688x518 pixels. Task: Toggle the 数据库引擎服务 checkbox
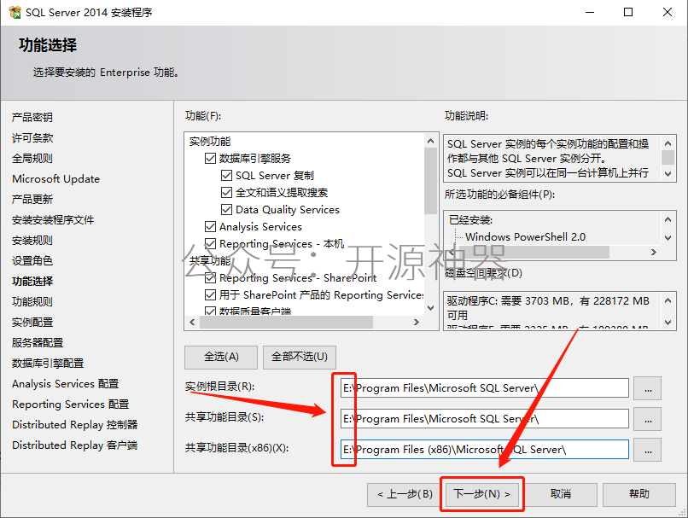point(210,159)
